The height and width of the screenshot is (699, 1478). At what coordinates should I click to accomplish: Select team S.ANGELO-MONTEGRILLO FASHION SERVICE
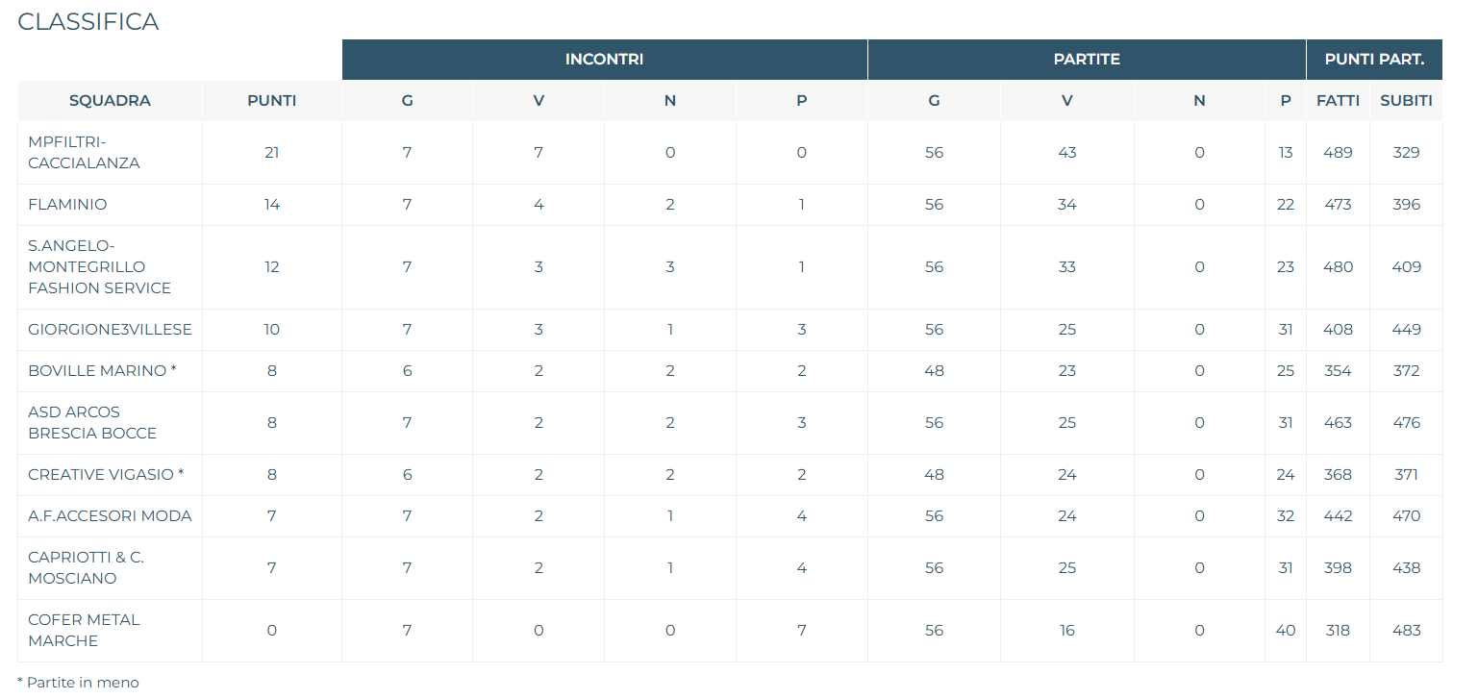pyautogui.click(x=100, y=267)
